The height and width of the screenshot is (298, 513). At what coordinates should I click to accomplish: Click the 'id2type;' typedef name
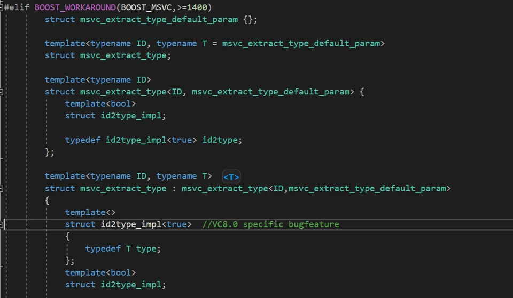point(222,140)
